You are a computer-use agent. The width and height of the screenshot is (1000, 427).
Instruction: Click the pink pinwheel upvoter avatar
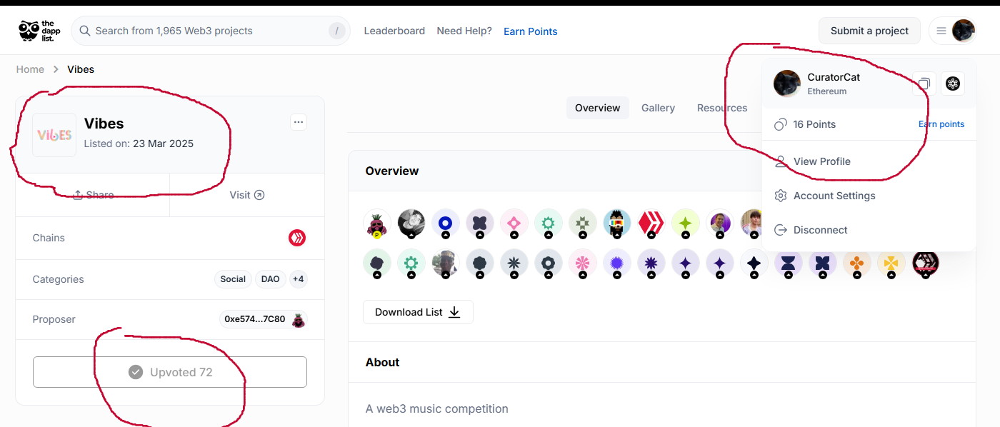tap(583, 263)
